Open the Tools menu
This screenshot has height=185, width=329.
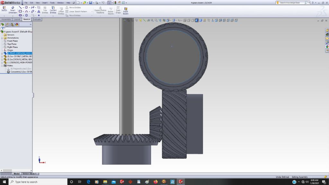52,3
